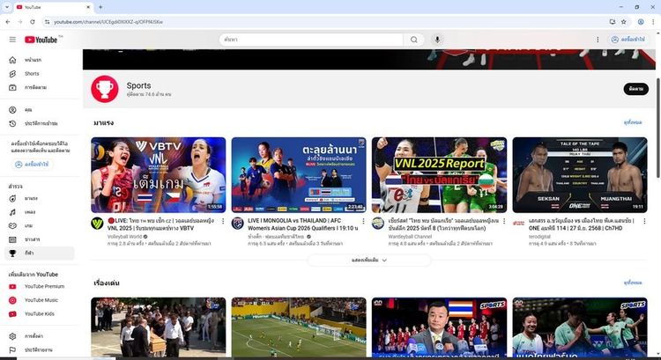The image size is (661, 360).
Task: Bookmark this page with star icon
Action: (x=623, y=21)
